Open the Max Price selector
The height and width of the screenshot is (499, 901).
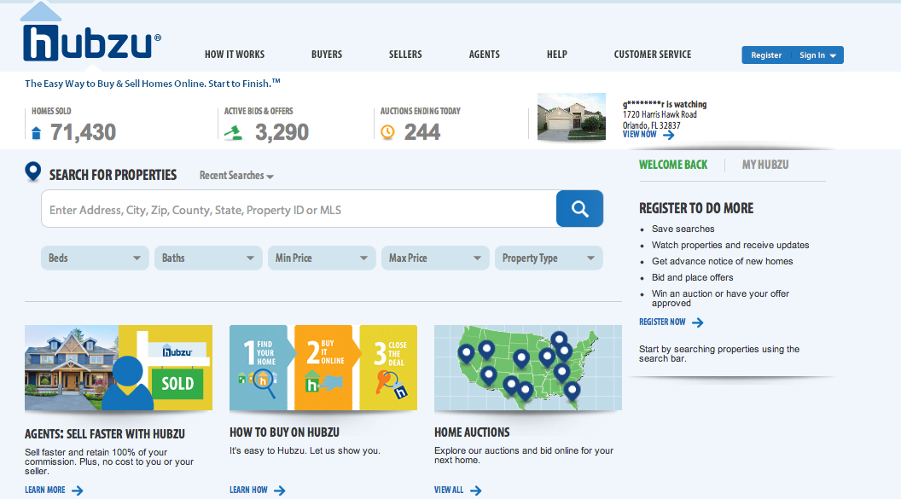click(x=435, y=257)
